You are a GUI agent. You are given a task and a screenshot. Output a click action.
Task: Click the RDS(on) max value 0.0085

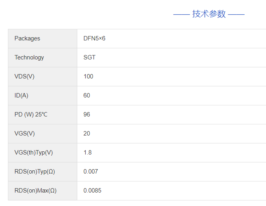pyautogui.click(x=92, y=191)
